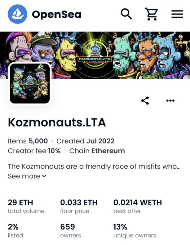Open the hamburger menu
The height and width of the screenshot is (245, 190).
177,14
